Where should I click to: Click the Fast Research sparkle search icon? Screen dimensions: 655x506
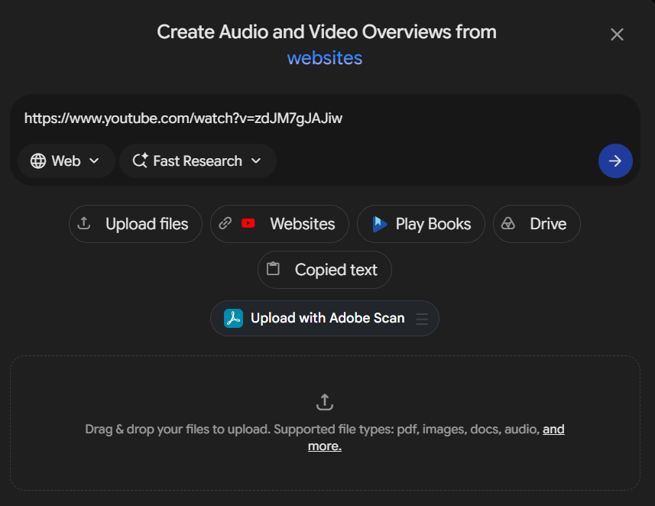coord(140,161)
